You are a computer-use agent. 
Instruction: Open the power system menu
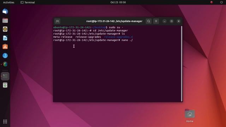(221, 2)
